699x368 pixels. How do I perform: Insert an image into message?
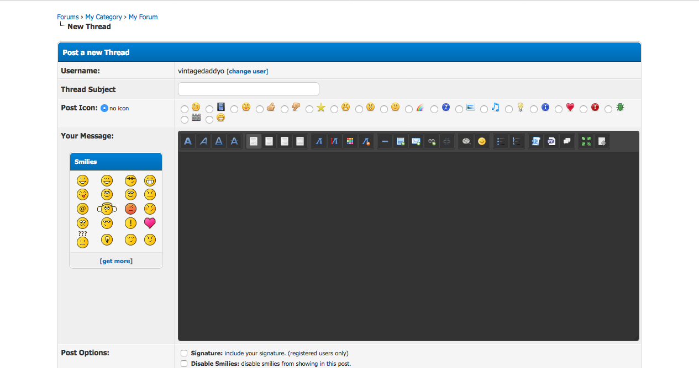401,141
